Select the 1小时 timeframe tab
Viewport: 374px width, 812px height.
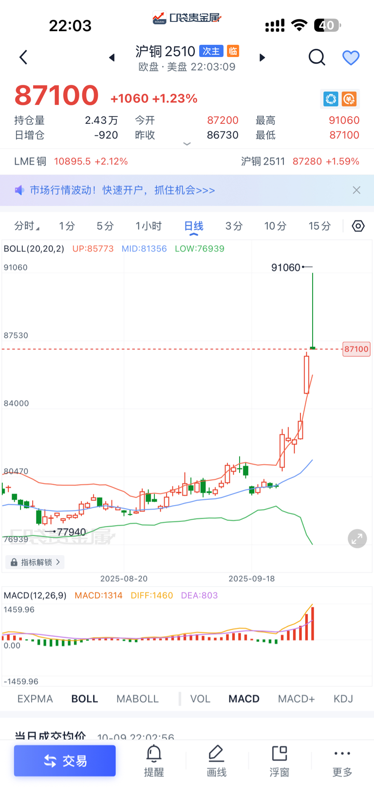[149, 226]
